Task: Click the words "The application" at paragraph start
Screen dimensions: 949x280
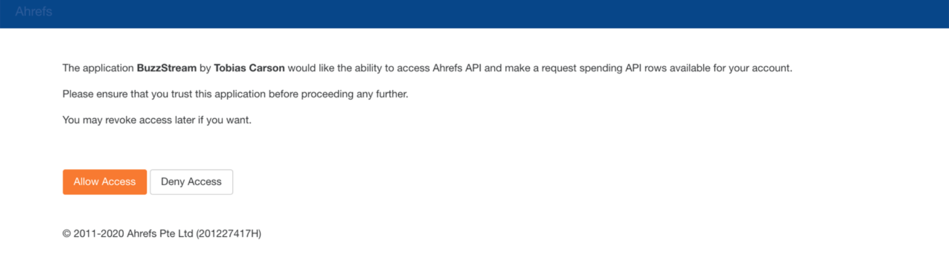Action: click(98, 68)
